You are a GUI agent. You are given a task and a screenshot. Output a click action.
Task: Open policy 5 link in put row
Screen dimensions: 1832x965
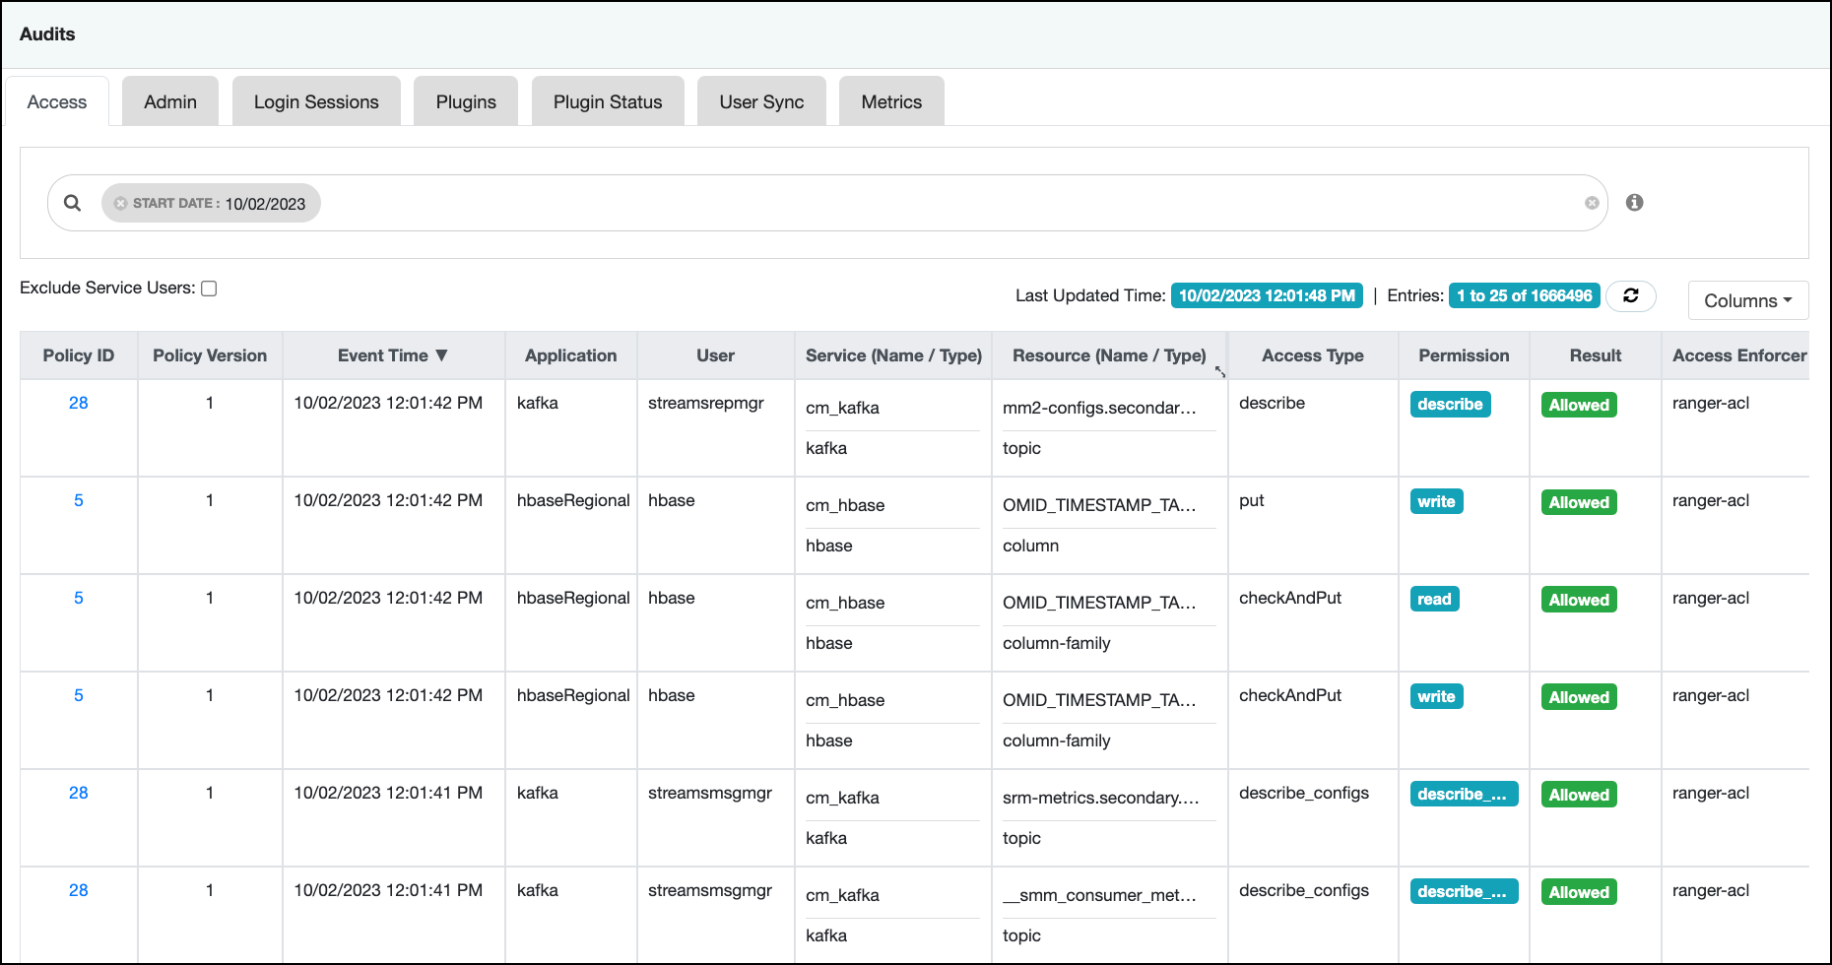pyautogui.click(x=79, y=500)
